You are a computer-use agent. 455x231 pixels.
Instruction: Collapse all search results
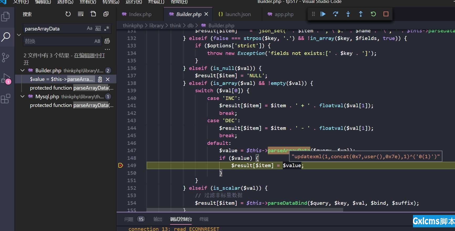coord(106,14)
